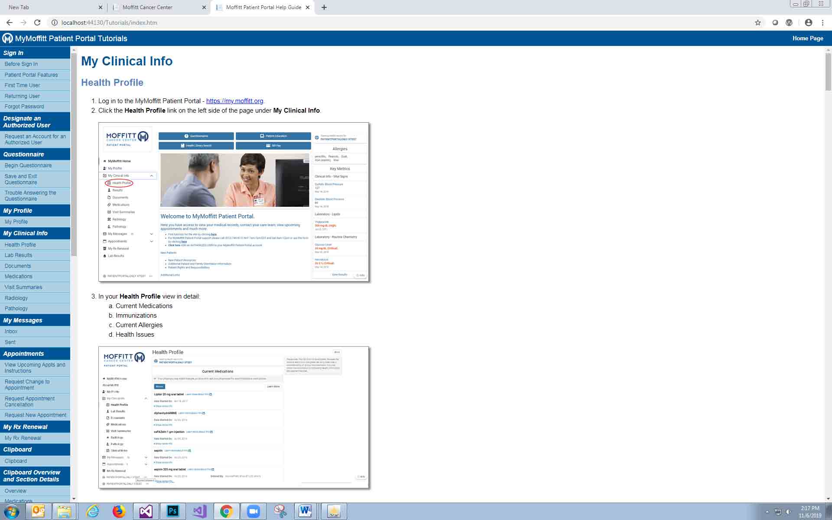This screenshot has width=832, height=520.
Task: Click the user profile avatar icon
Action: pos(808,23)
